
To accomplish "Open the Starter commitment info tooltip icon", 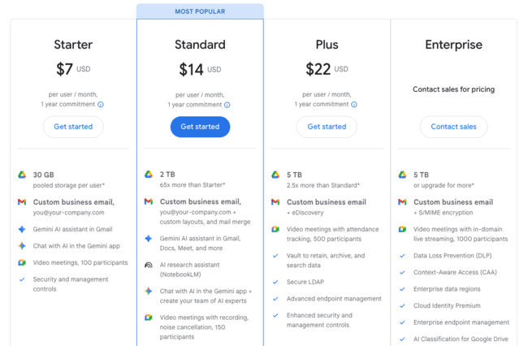I will 101,105.
